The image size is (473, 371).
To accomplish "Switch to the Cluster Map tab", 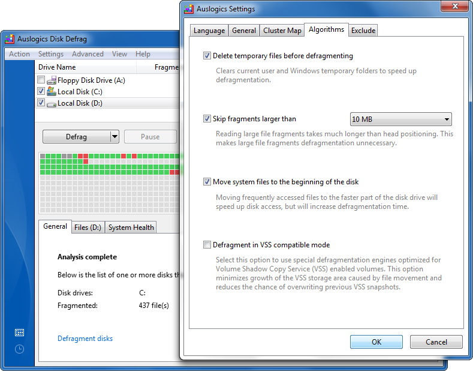I will click(x=282, y=31).
